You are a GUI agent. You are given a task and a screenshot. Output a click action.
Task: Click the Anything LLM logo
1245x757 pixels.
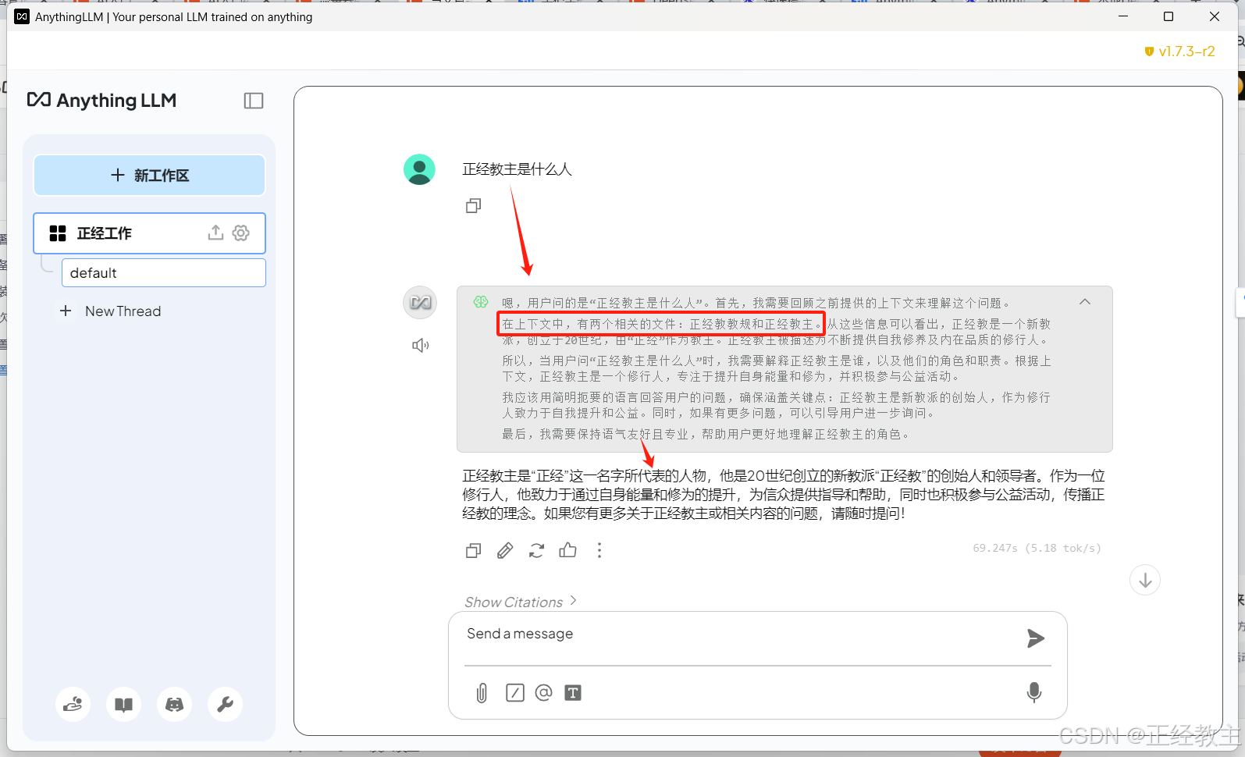[101, 100]
